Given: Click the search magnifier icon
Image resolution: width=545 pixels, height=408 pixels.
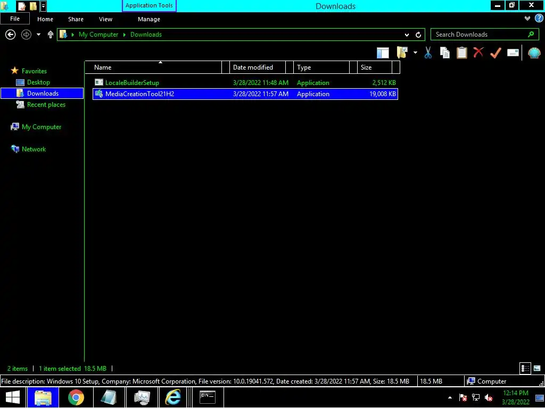Looking at the screenshot, I should [531, 35].
